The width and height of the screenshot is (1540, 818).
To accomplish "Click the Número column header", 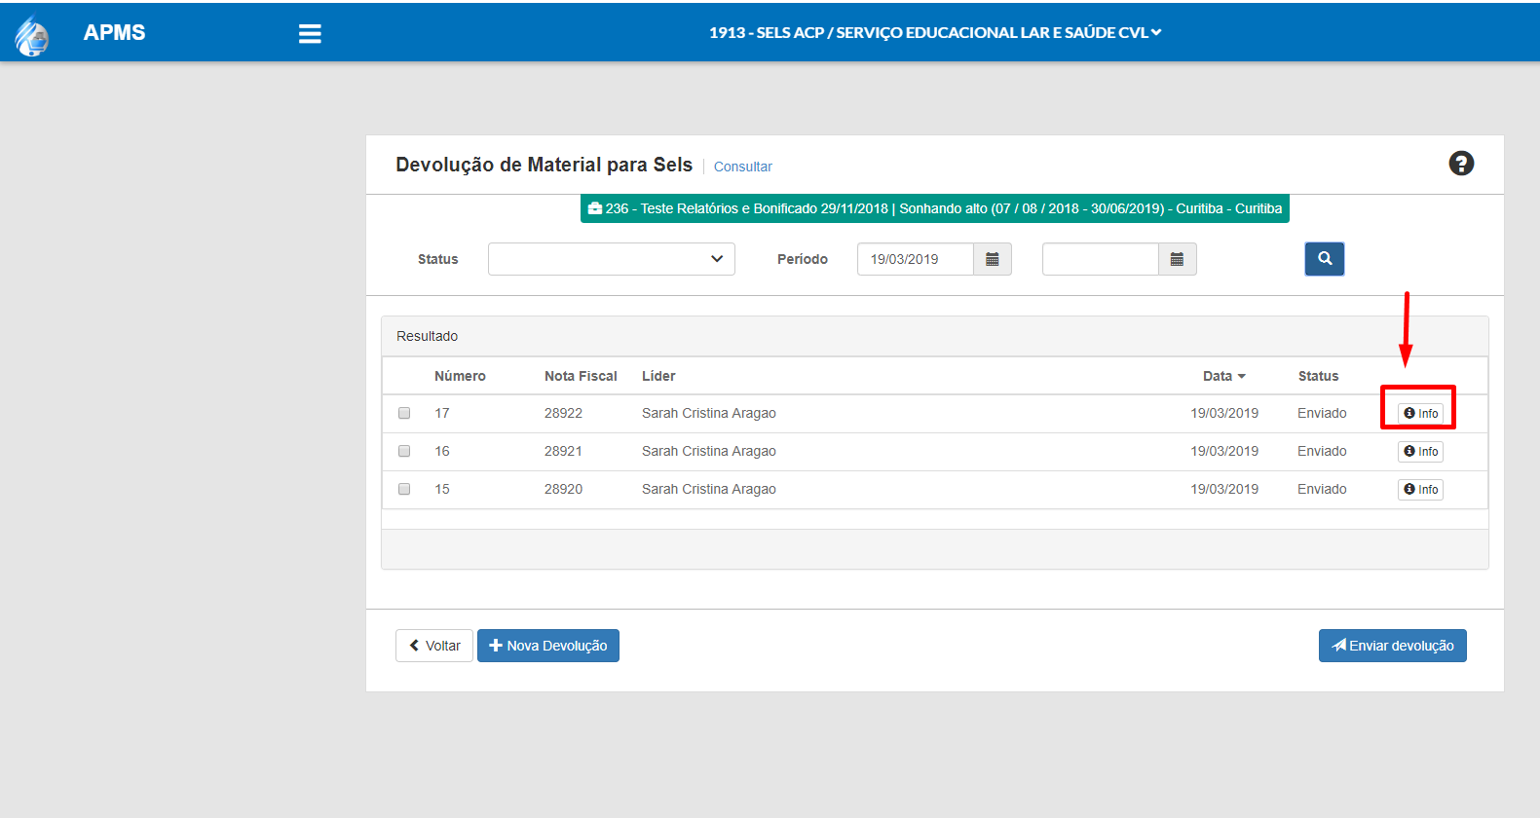I will point(460,376).
